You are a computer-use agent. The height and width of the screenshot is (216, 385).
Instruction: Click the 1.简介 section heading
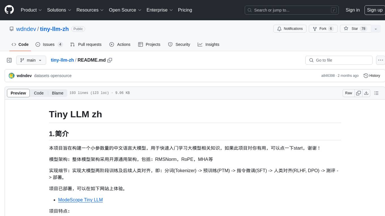click(59, 134)
